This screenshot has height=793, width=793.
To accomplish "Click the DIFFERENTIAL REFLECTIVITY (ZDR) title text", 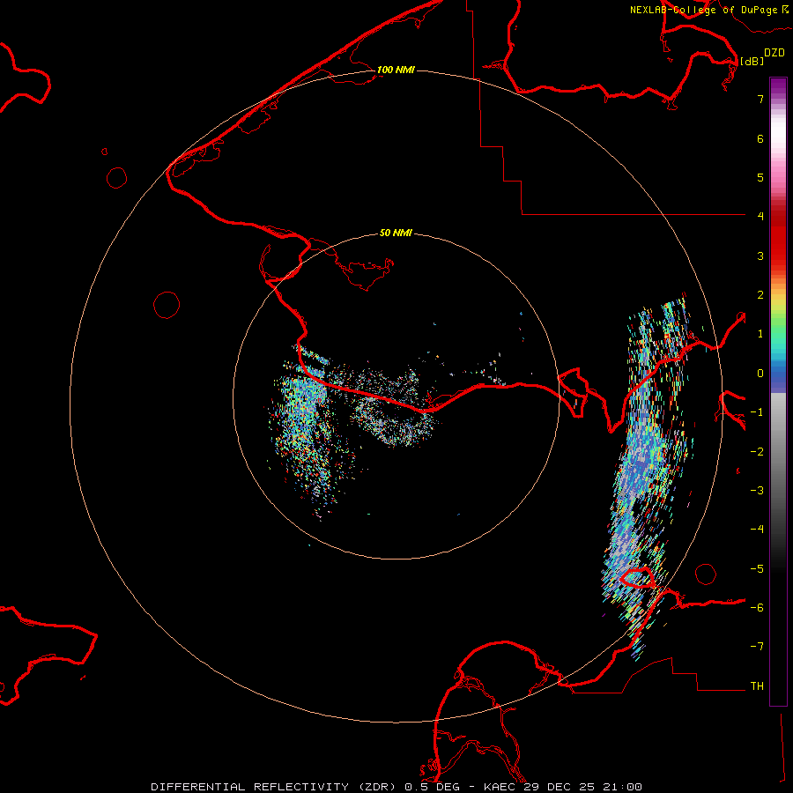I will pos(273,787).
